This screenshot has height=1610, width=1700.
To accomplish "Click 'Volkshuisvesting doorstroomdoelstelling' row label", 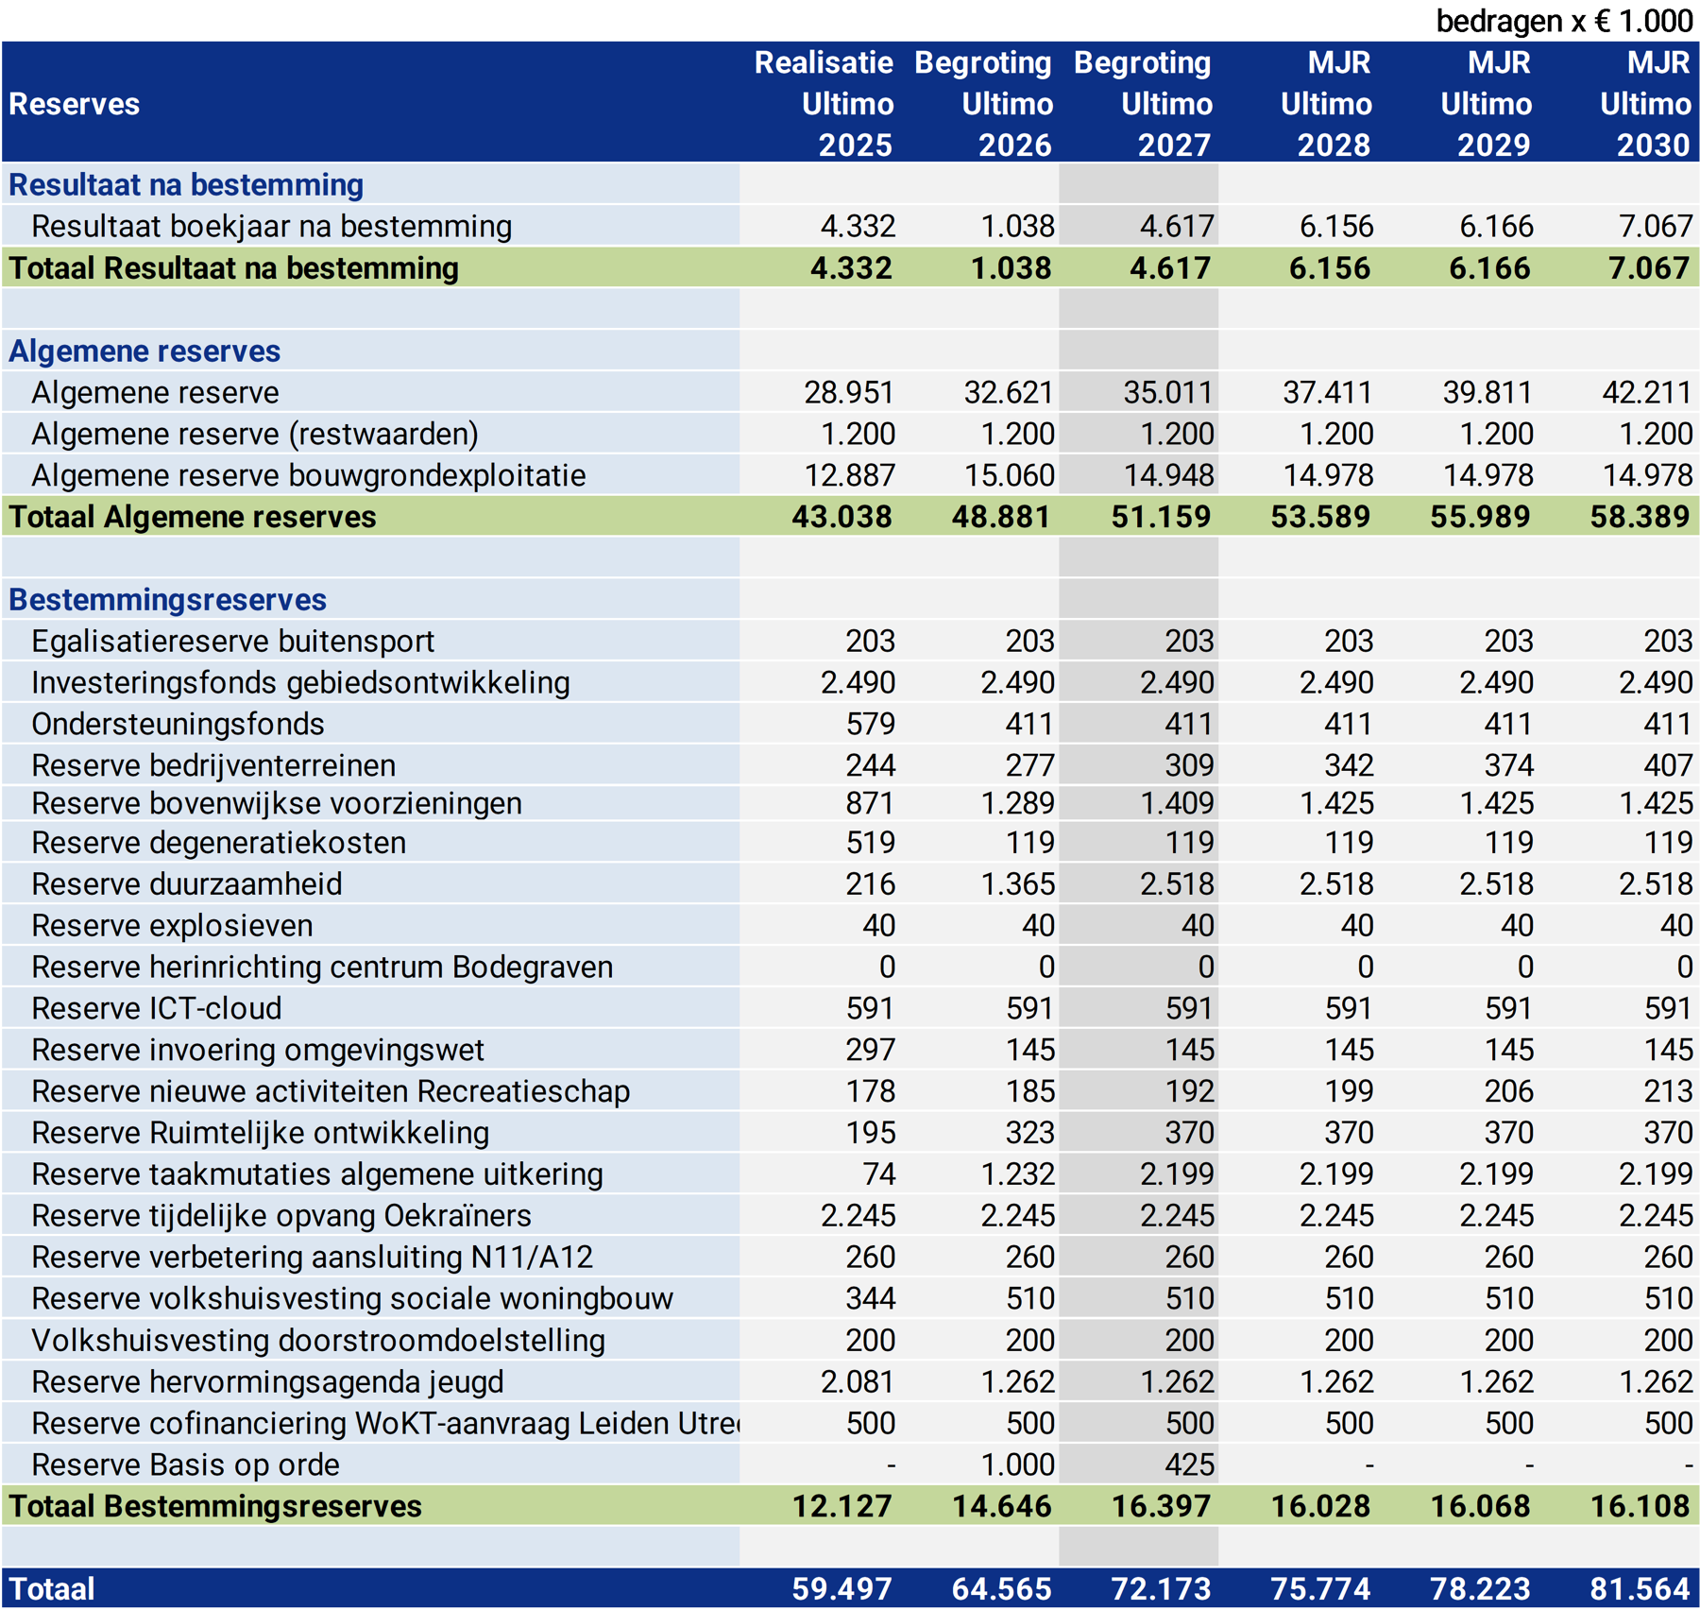I will pos(318,1341).
